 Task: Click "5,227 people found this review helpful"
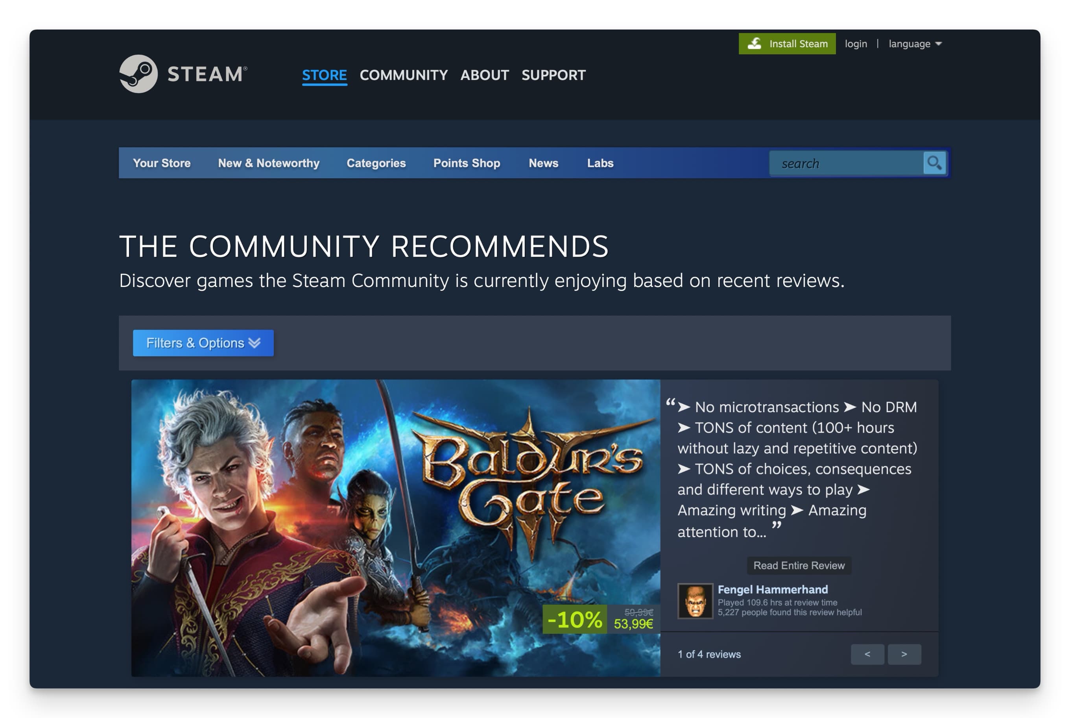[x=790, y=612]
